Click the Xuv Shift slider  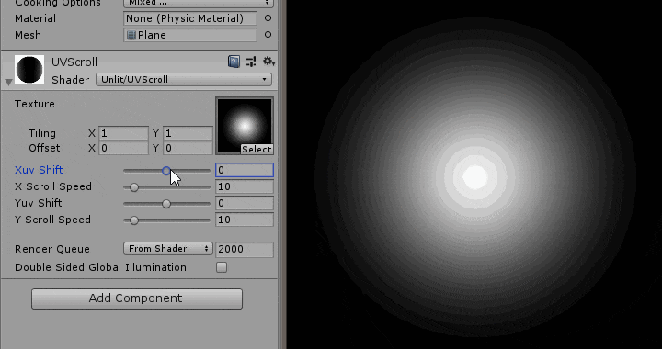[x=166, y=171]
